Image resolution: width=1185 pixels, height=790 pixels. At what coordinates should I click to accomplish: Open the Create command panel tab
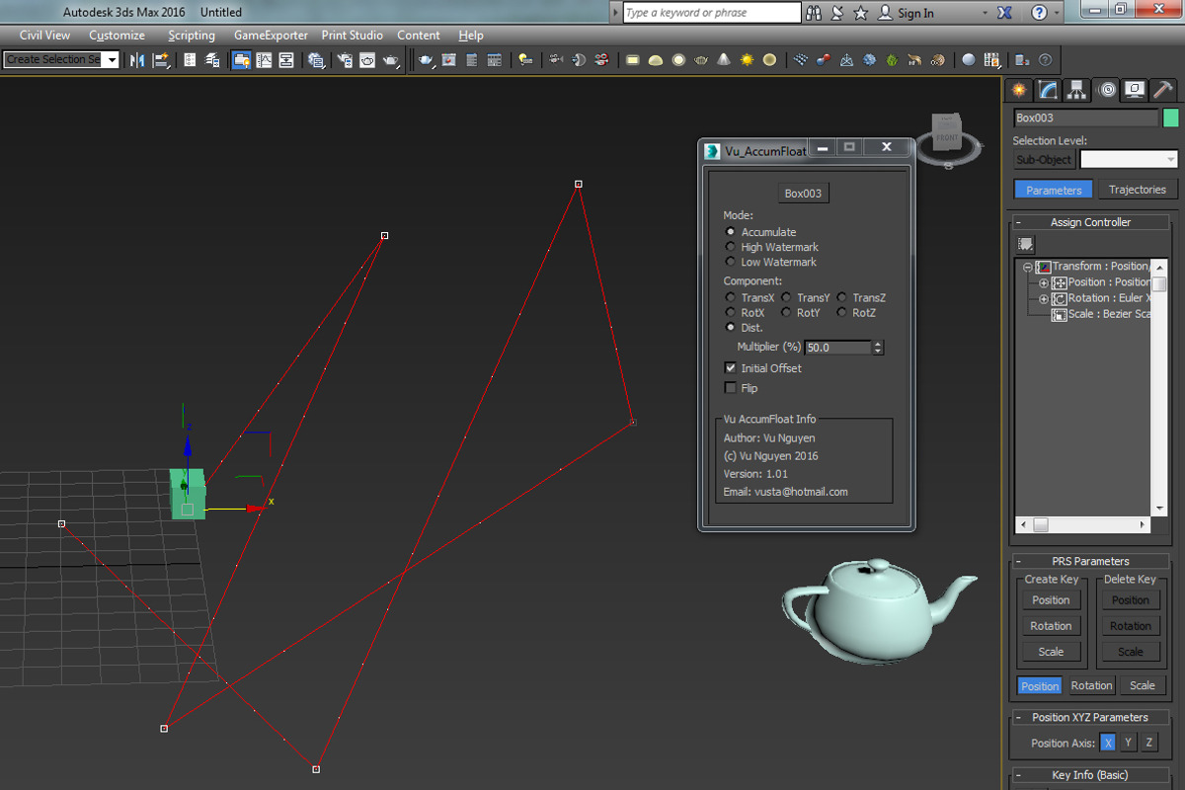(1018, 90)
